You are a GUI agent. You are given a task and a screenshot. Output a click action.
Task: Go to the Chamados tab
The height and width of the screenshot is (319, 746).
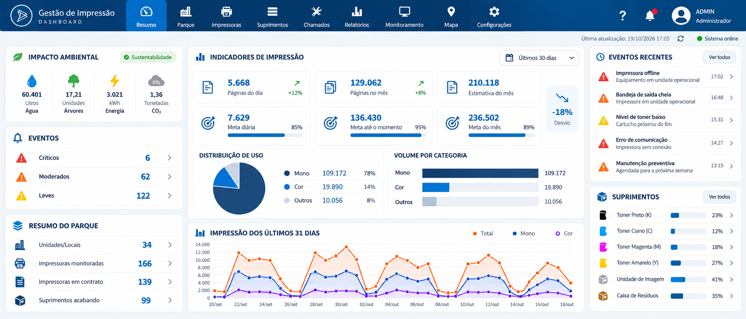[317, 17]
